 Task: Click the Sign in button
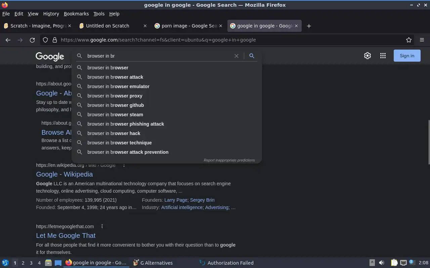(407, 56)
